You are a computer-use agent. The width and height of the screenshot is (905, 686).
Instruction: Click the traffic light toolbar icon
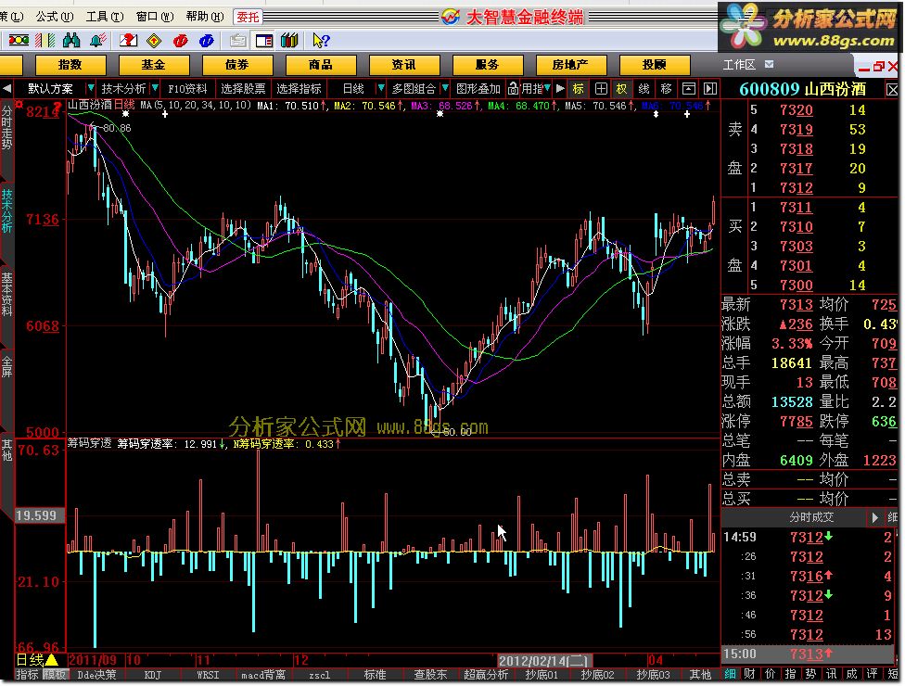[19, 41]
